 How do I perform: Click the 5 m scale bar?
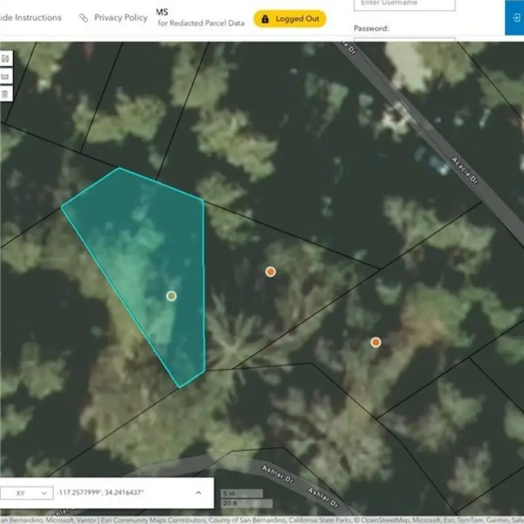[x=242, y=493]
